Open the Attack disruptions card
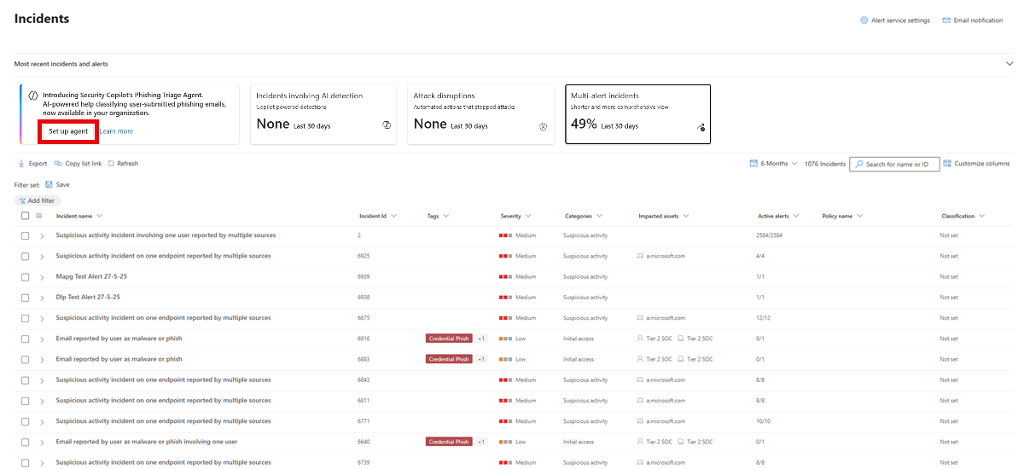Image resolution: width=1024 pixels, height=469 pixels. click(x=480, y=114)
